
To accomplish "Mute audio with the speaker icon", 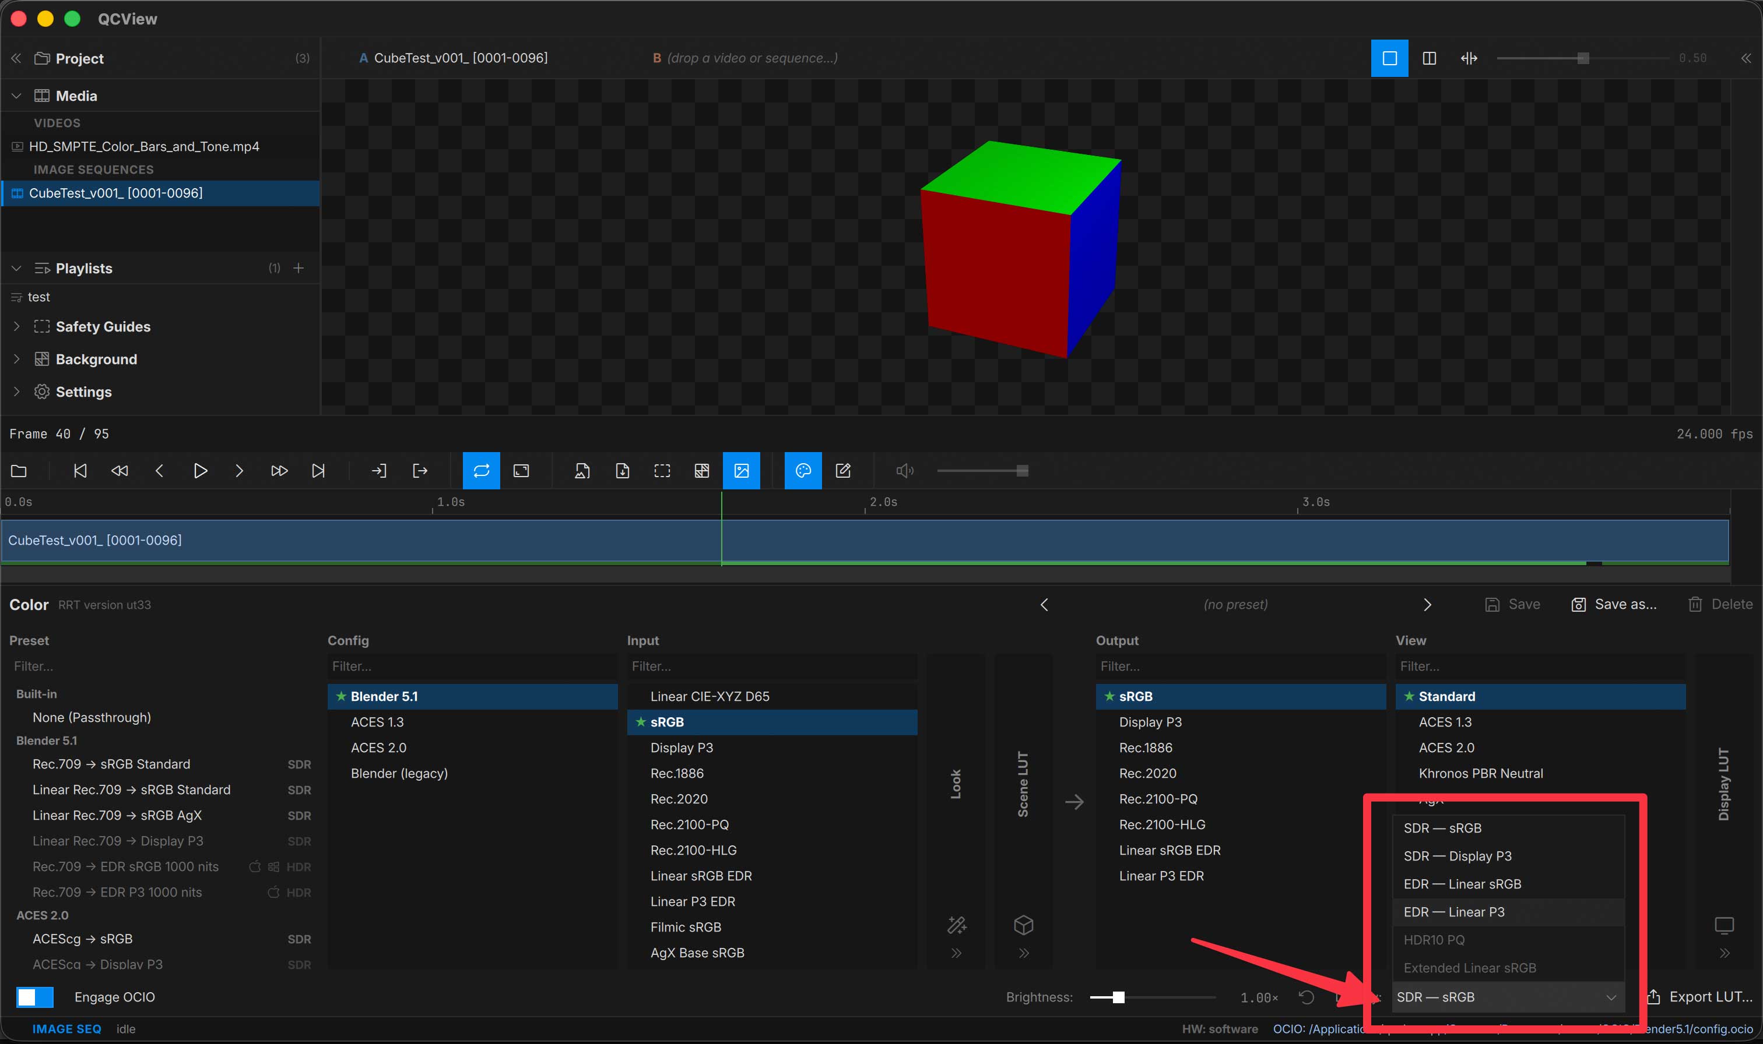I will pyautogui.click(x=905, y=471).
